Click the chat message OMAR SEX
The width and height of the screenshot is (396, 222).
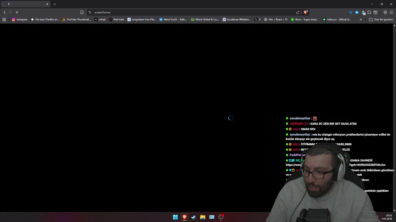308,129
